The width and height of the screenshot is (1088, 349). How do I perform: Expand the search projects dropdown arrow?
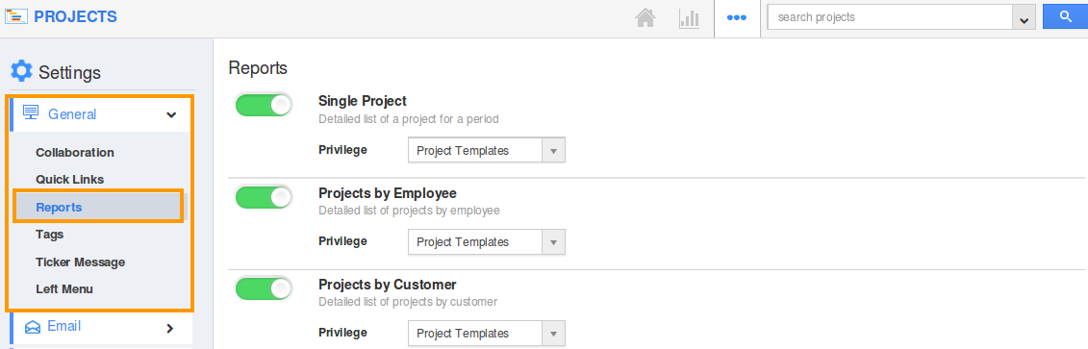click(1024, 18)
